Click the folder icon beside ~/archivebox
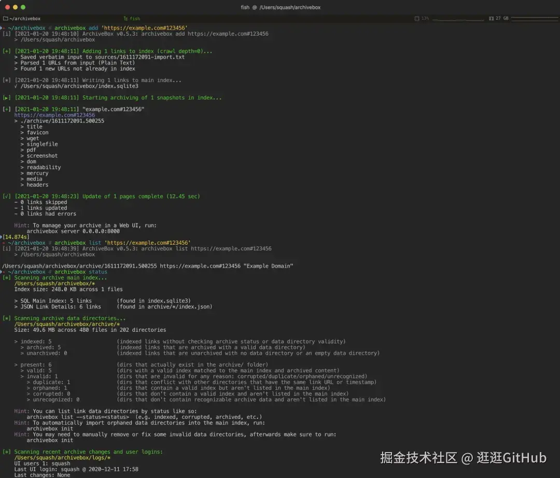 point(5,19)
